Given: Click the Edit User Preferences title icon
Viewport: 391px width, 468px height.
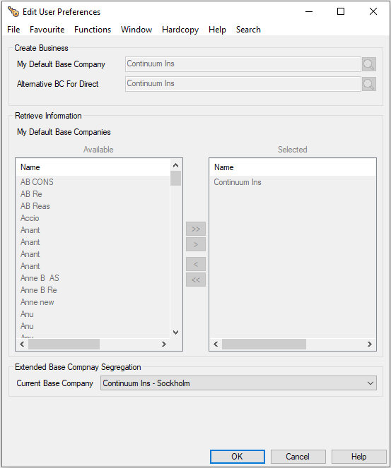Looking at the screenshot, I should tap(13, 11).
